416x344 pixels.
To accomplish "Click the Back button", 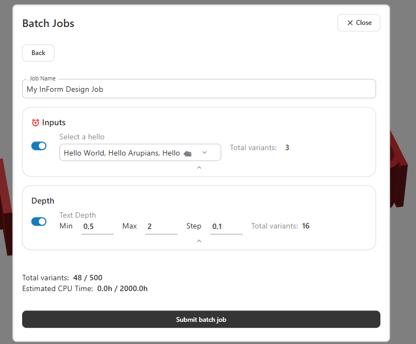I will click(x=38, y=53).
